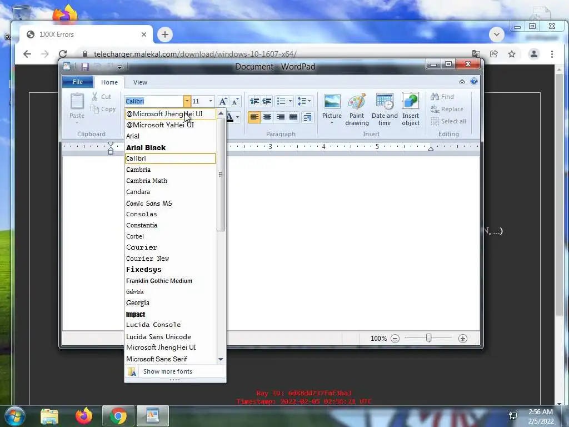The image size is (569, 427).
Task: Bookmark this page with the star icon
Action: (x=512, y=54)
